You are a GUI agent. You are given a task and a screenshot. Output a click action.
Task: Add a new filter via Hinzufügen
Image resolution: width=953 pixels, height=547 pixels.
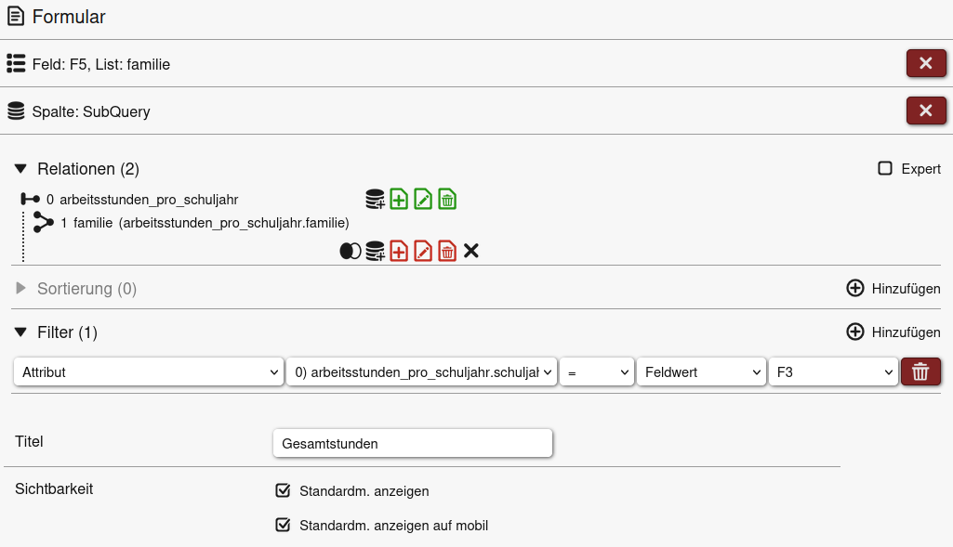coord(893,332)
